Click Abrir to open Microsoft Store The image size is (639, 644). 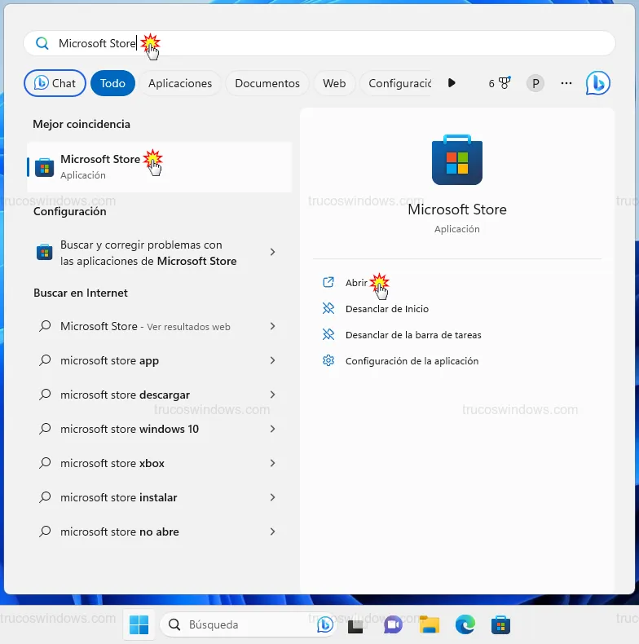point(356,283)
